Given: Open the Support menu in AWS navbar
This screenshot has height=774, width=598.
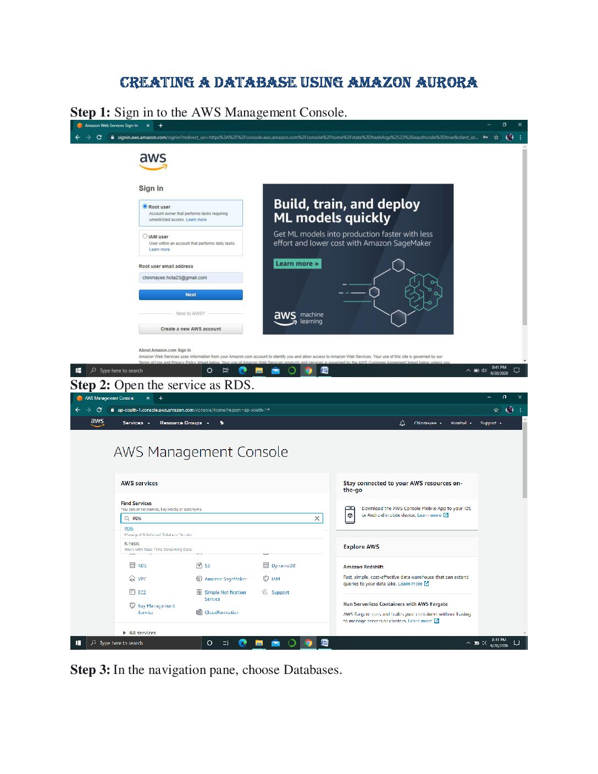Looking at the screenshot, I should (x=490, y=423).
